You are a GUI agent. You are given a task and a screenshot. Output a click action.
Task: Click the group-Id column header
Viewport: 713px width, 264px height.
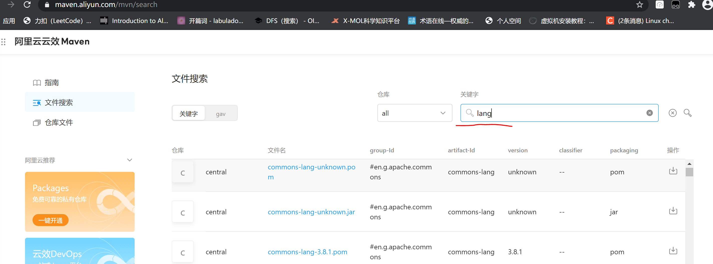coord(382,150)
